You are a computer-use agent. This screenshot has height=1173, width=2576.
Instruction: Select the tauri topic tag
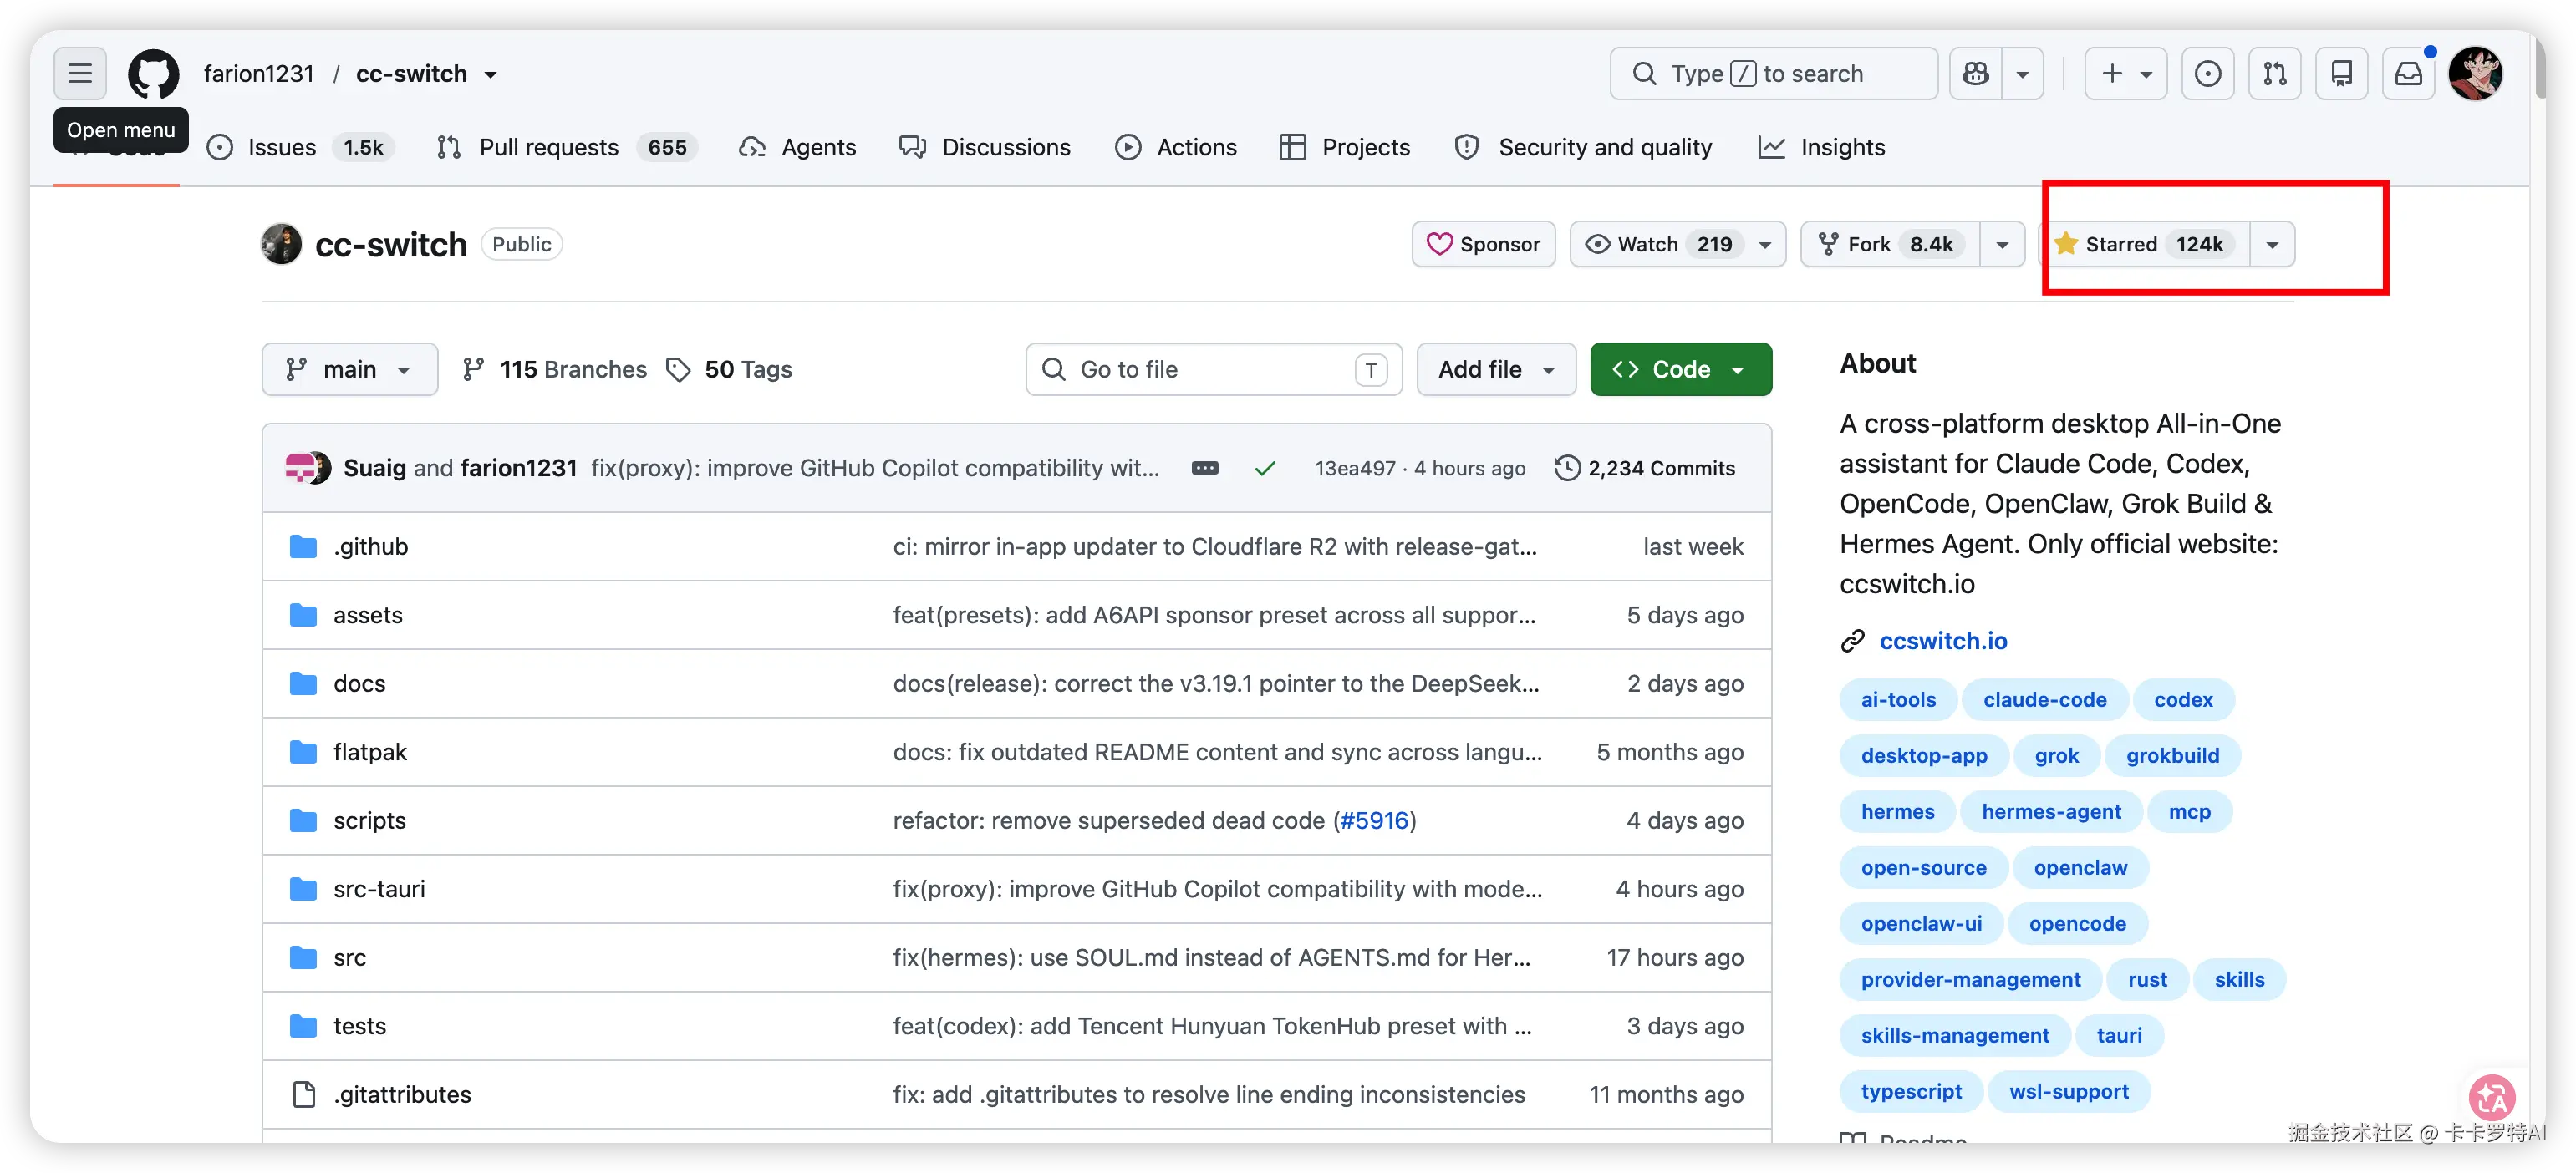click(2119, 1035)
